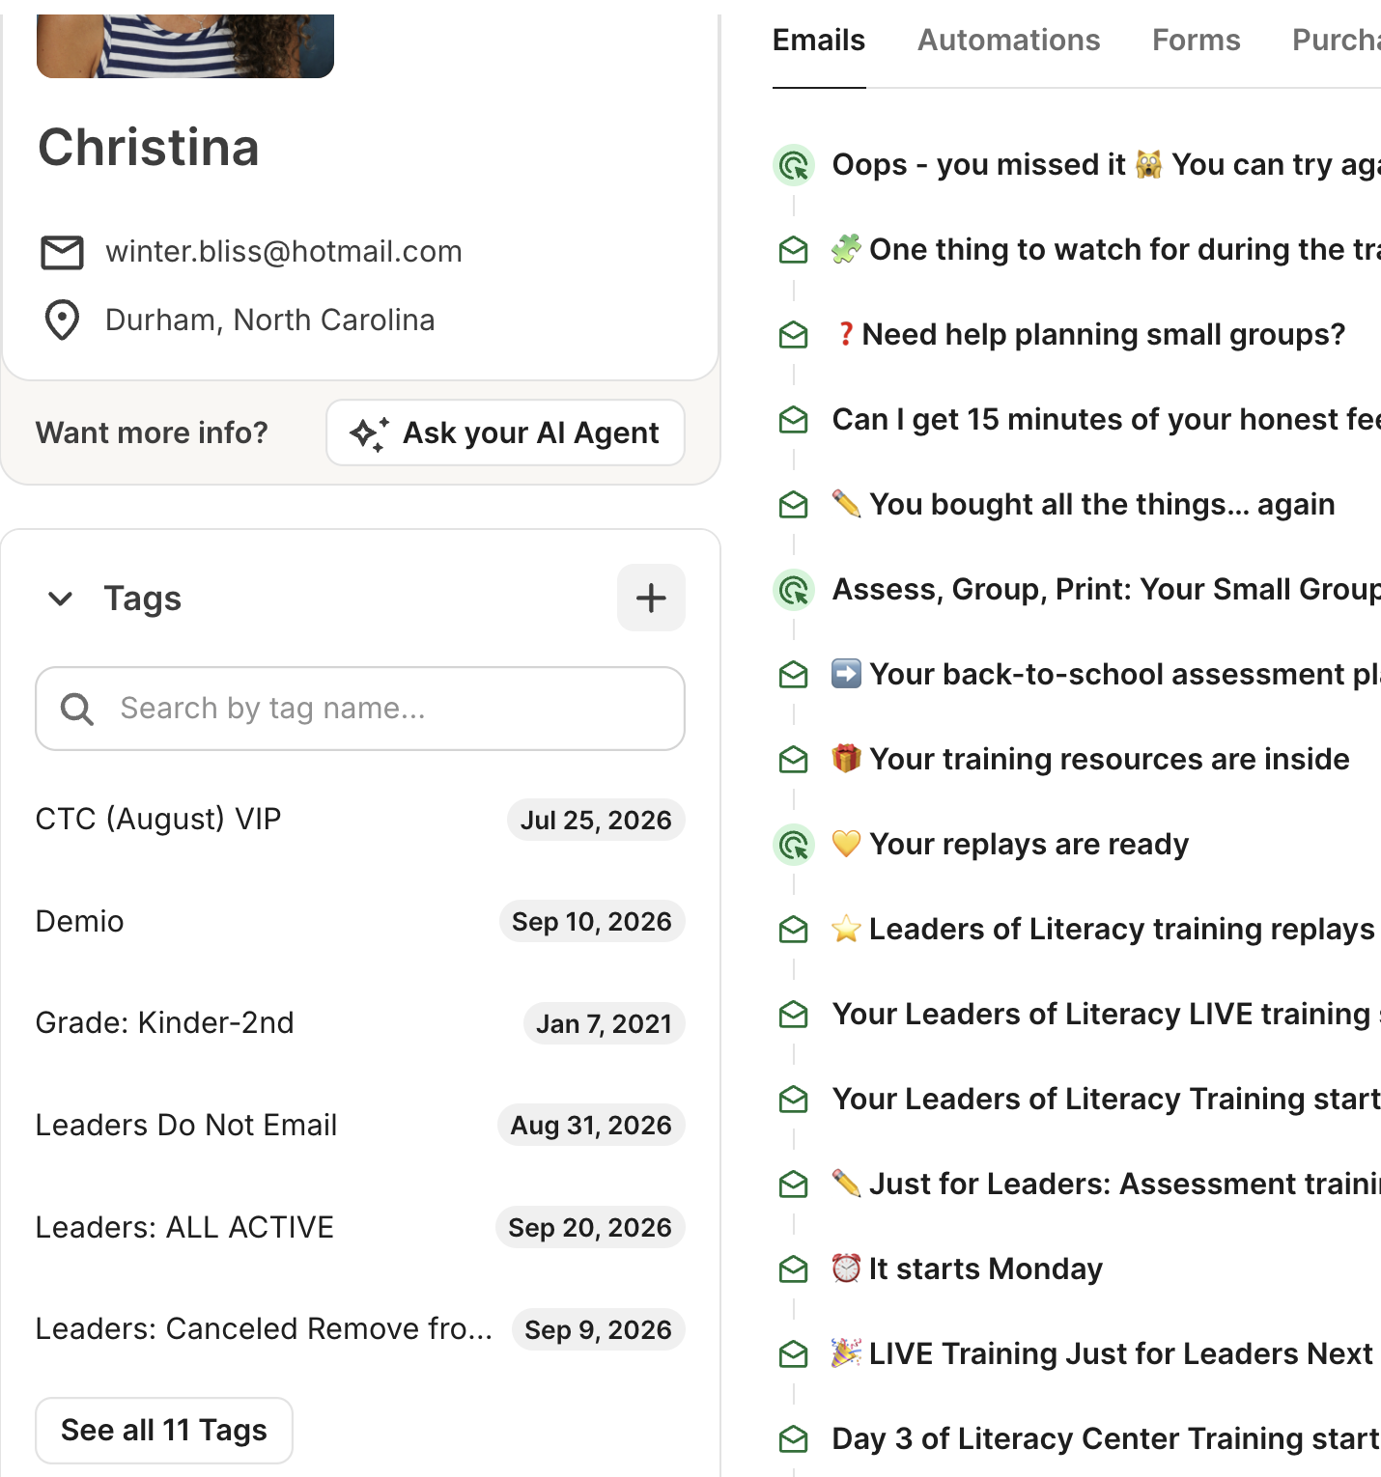Click the Search by tag name field
The width and height of the screenshot is (1381, 1477).
[360, 709]
